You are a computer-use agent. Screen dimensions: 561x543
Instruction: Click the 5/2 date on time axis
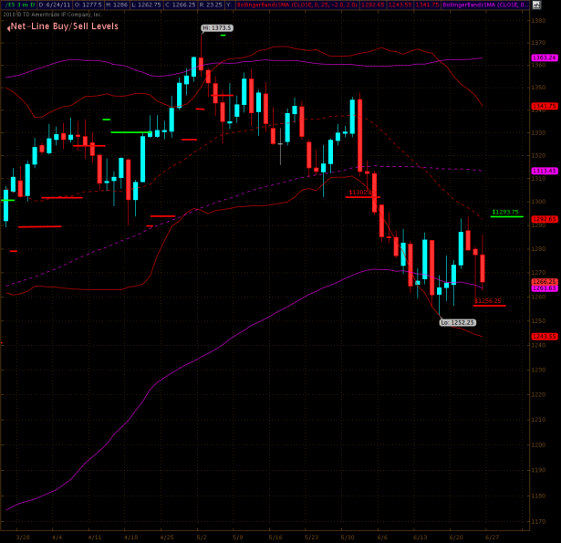(x=202, y=538)
